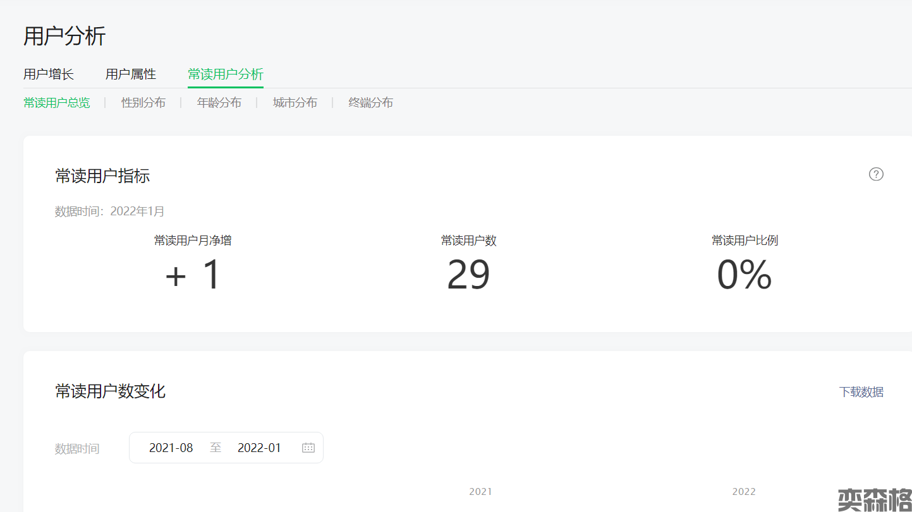
Task: Click the 下载数据 link
Action: click(861, 392)
